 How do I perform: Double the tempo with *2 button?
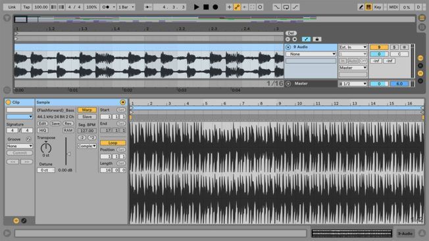coord(92,137)
